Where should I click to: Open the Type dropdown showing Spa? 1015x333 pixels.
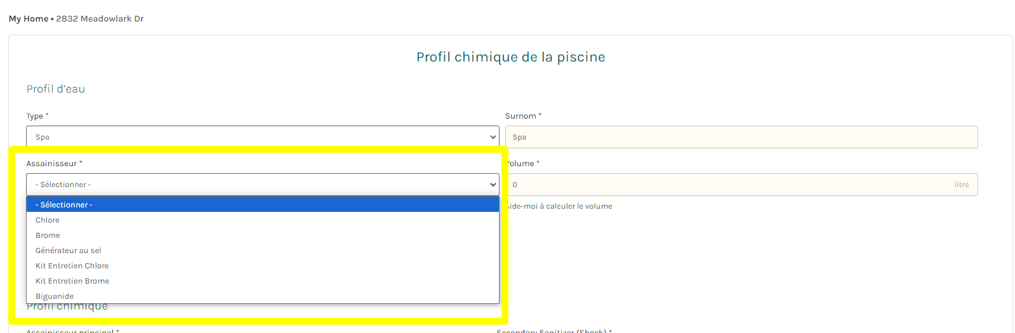263,137
